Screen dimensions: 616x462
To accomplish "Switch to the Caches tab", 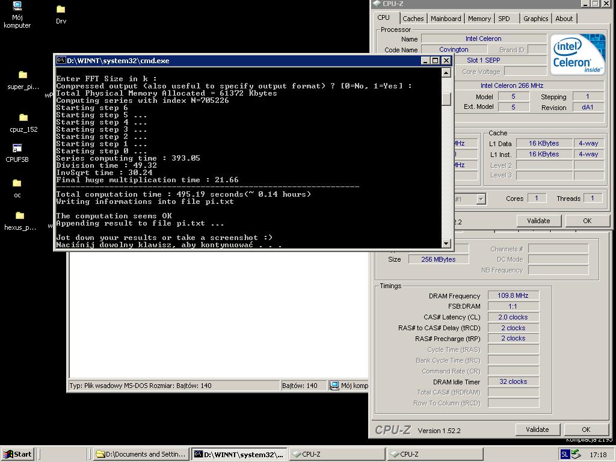I will pos(413,19).
